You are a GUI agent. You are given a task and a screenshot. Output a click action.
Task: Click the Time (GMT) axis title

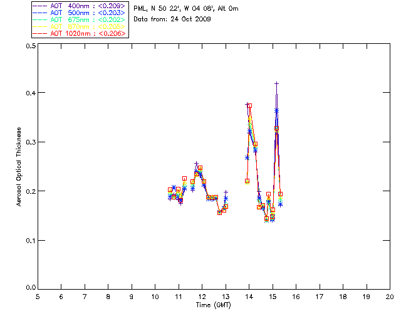213,305
